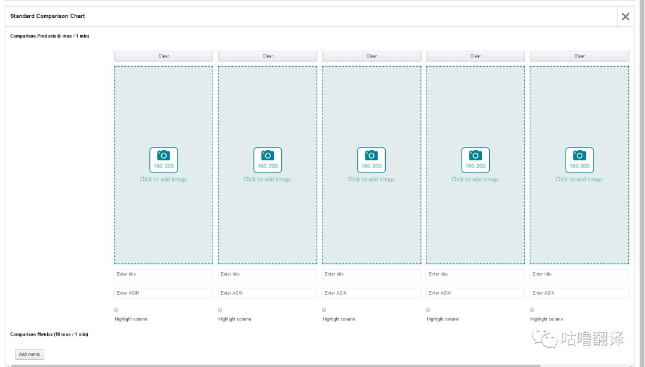
Task: Focus the first column Enter title field
Action: 163,274
